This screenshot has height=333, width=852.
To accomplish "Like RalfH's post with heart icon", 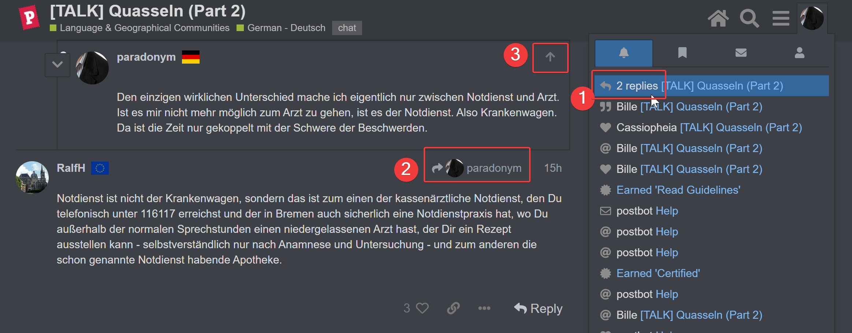I will (422, 308).
